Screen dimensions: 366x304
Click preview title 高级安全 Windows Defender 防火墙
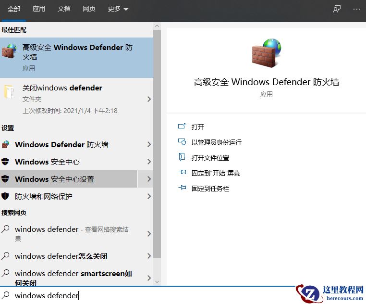(266, 82)
